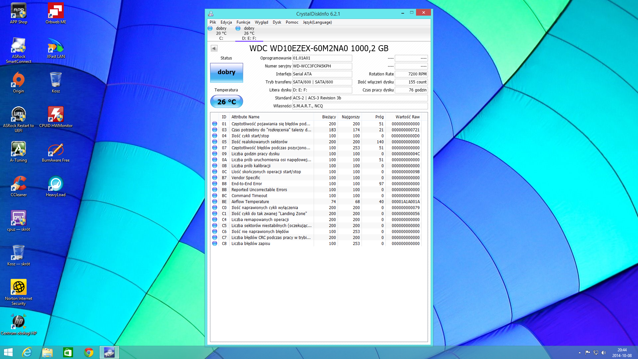Open the Dysk menu

(x=277, y=22)
